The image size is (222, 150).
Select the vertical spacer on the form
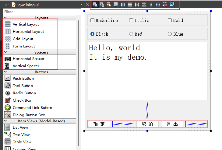coord(147,110)
